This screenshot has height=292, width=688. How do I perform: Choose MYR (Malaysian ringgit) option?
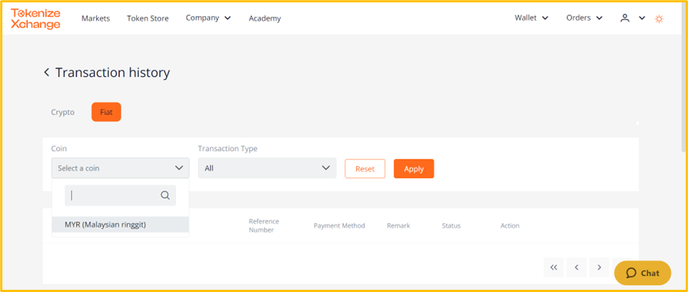(120, 224)
